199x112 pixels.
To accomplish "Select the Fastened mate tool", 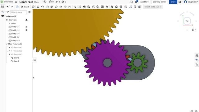I will 38,7.
